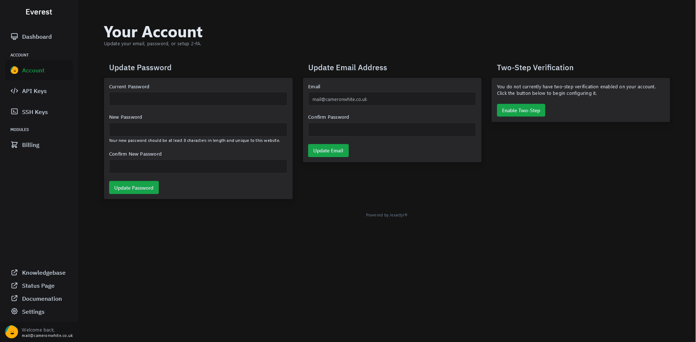696x342 pixels.
Task: Click the API Keys code icon
Action: pyautogui.click(x=14, y=91)
